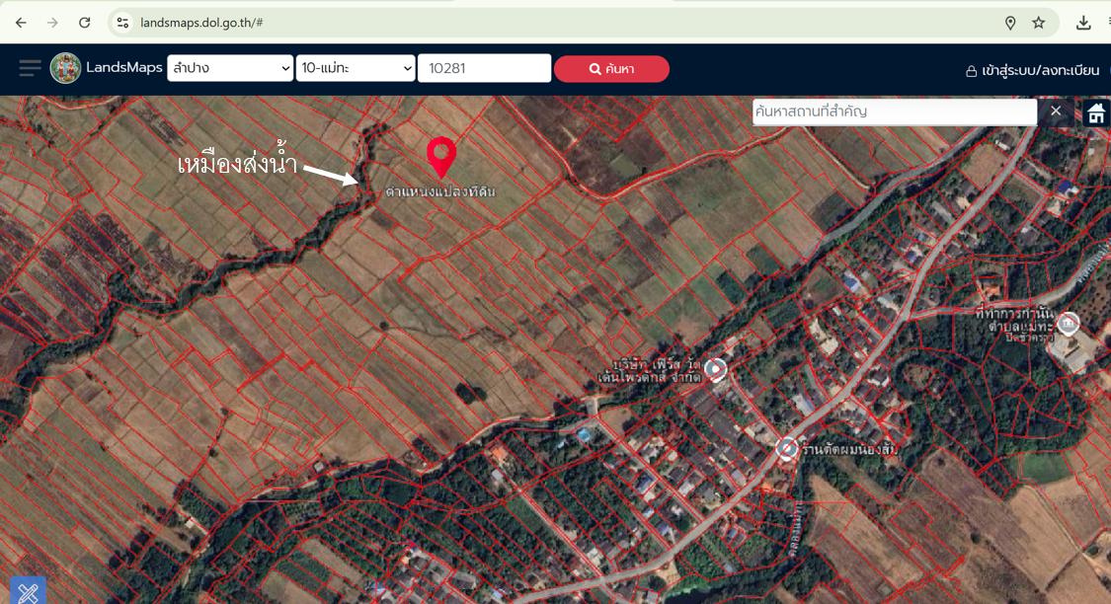
Task: Reload the landsmaps page
Action: tap(84, 23)
